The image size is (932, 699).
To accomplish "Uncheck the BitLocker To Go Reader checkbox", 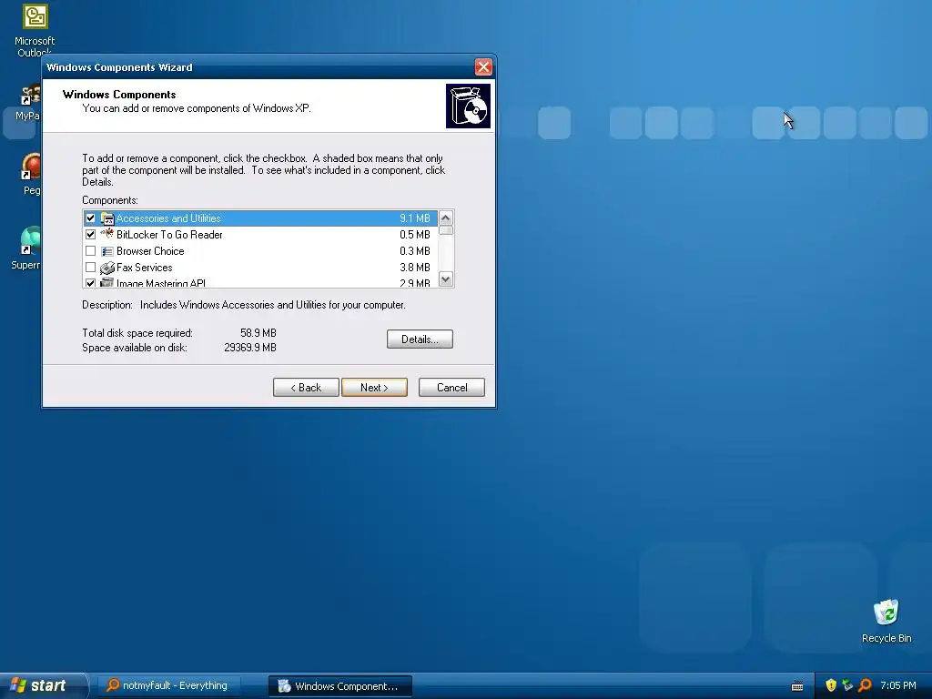I will coord(90,235).
